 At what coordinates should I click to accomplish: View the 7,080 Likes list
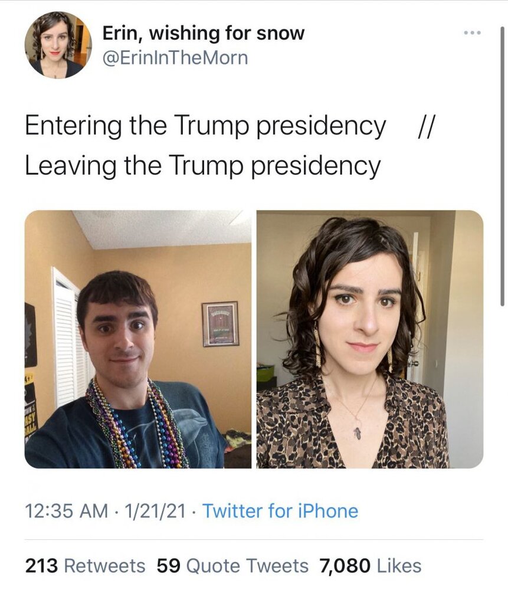[371, 566]
